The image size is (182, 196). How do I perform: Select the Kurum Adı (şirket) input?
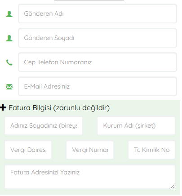click(136, 126)
